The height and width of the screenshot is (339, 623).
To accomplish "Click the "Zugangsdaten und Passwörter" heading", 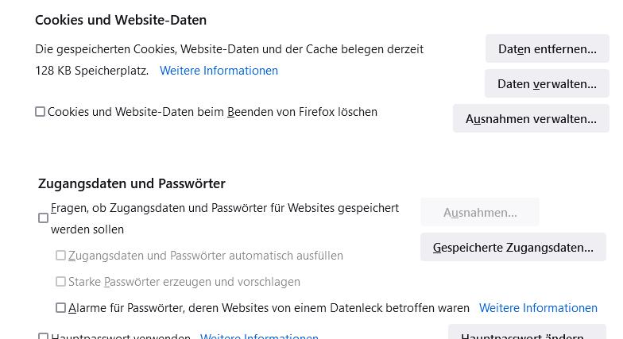I will (x=132, y=183).
